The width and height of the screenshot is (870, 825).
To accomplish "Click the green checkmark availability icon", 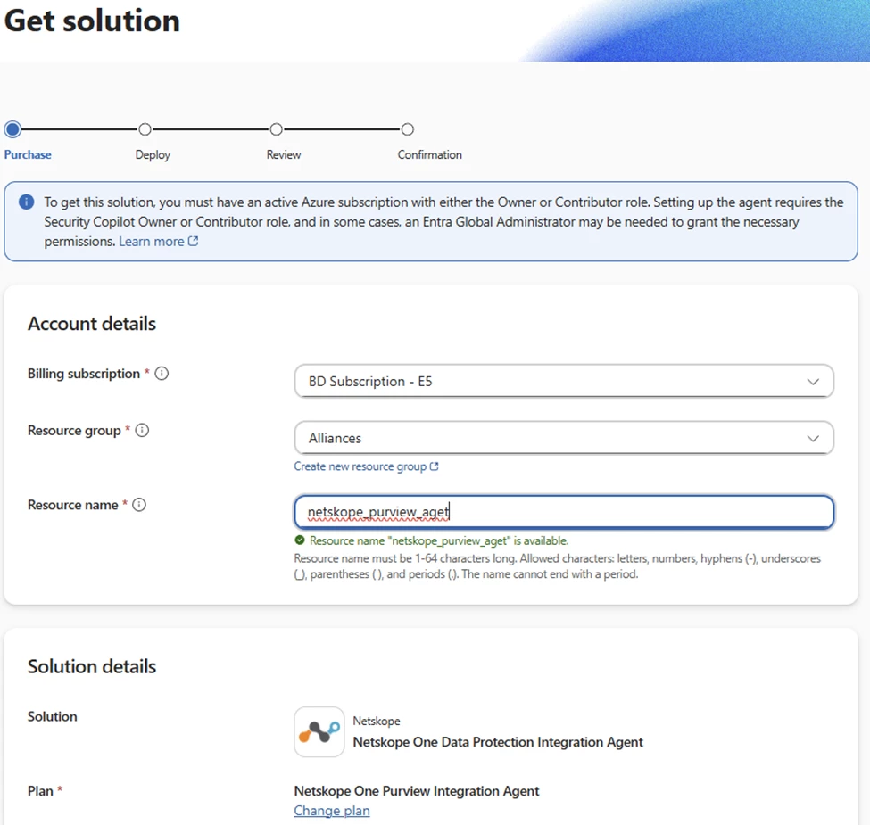I will click(x=300, y=540).
